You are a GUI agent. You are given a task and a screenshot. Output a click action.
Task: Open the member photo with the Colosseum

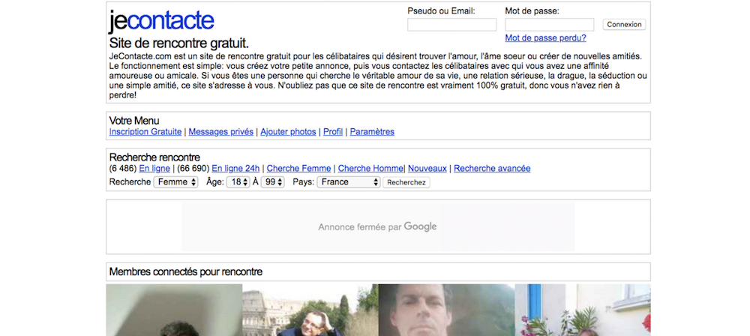click(x=310, y=310)
